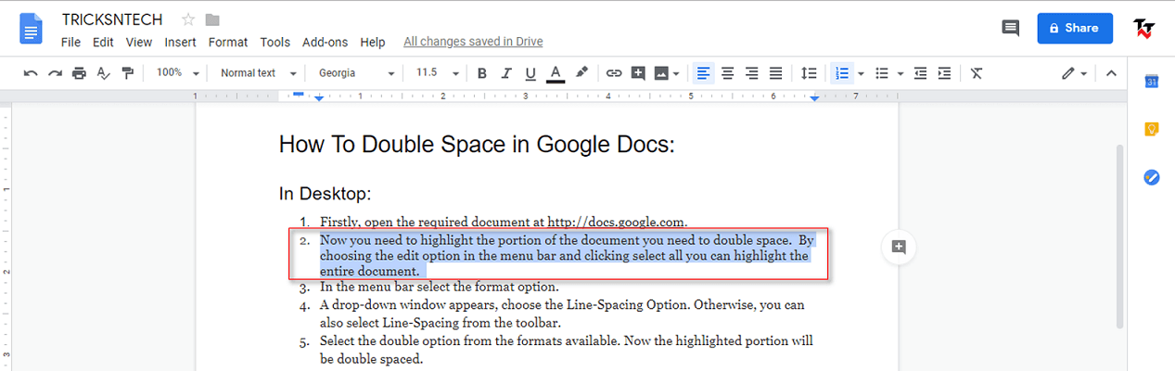
Task: Toggle bold formatting
Action: pos(482,73)
